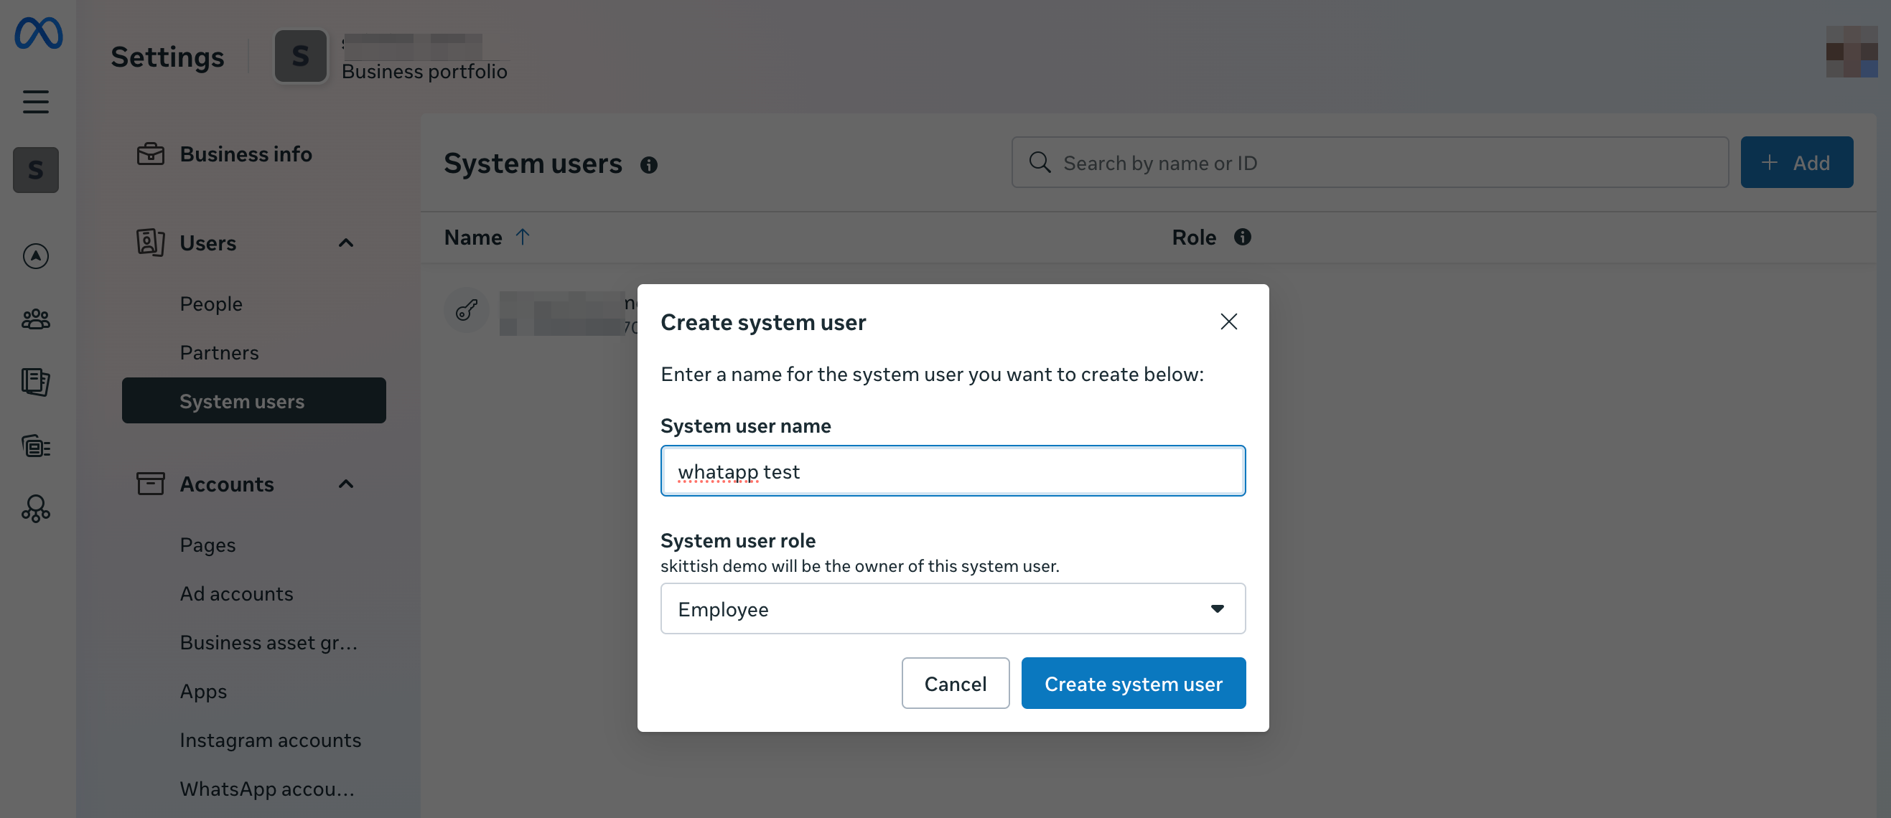Open the hamburger menu icon
This screenshot has width=1891, height=818.
click(x=35, y=101)
